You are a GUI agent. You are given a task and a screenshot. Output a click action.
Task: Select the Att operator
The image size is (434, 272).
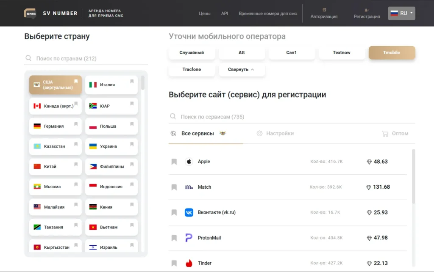coord(242,52)
